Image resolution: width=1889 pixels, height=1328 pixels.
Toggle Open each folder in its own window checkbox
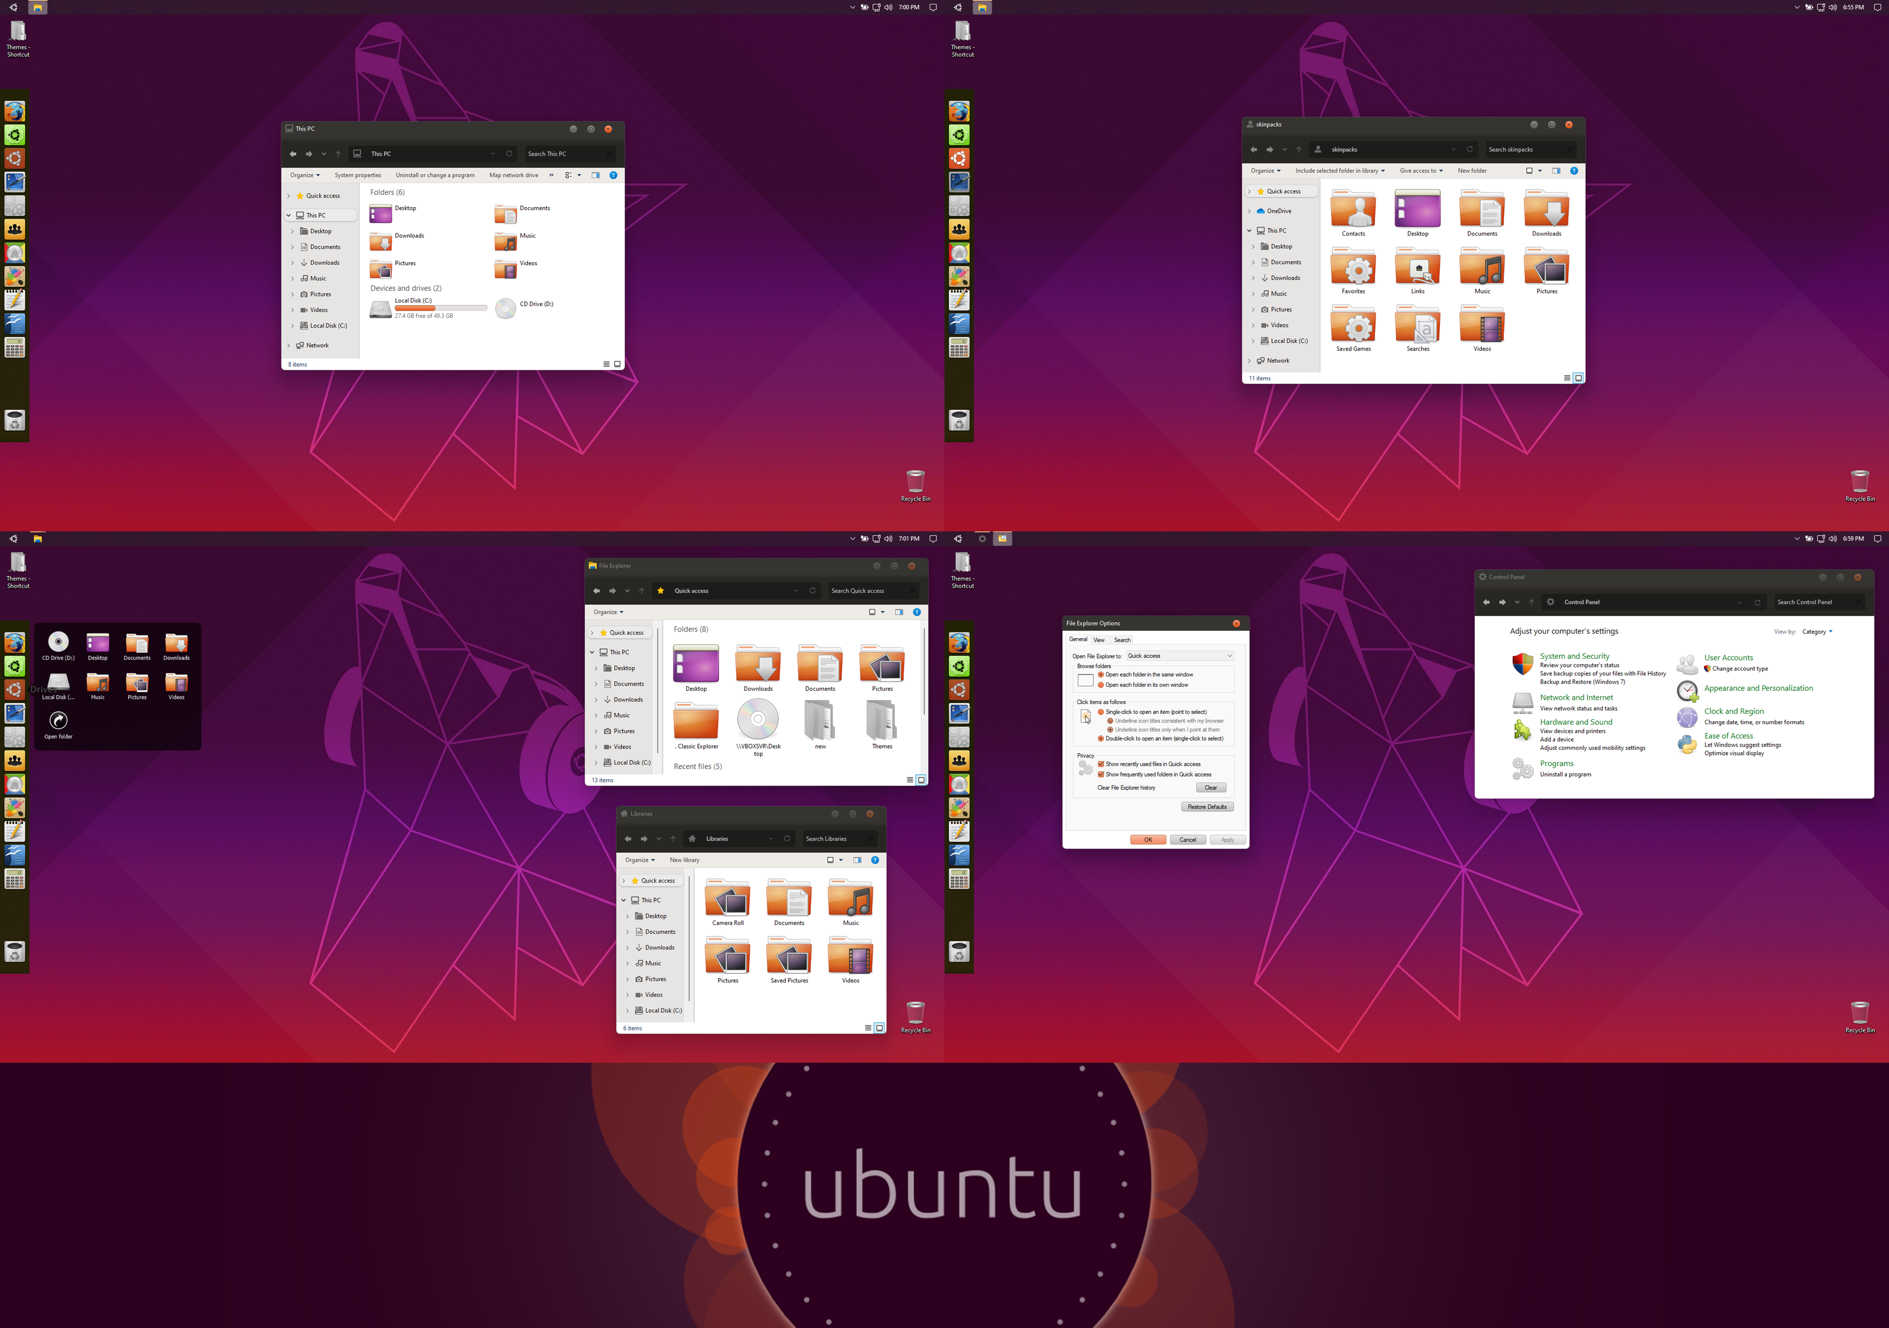[x=1100, y=686]
